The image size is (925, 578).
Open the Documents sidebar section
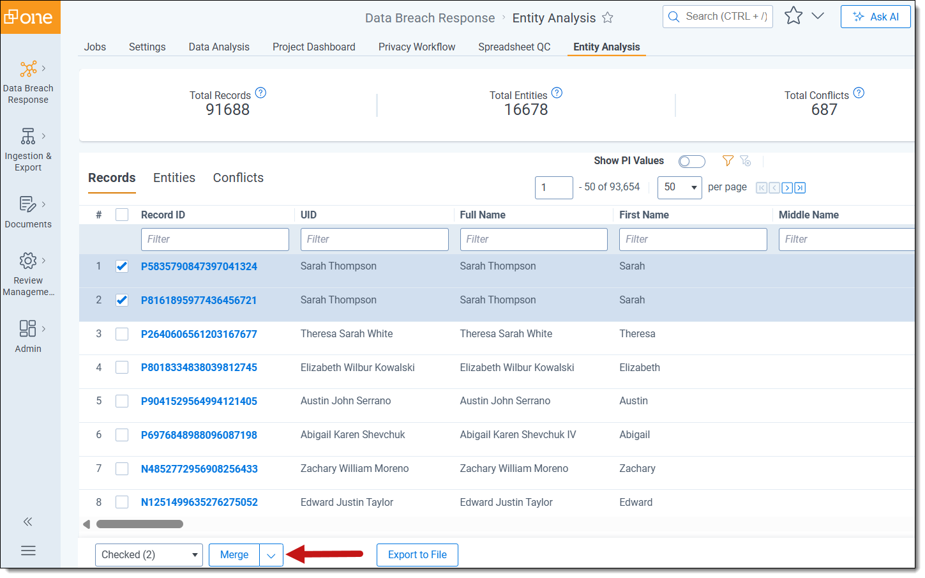coord(28,204)
